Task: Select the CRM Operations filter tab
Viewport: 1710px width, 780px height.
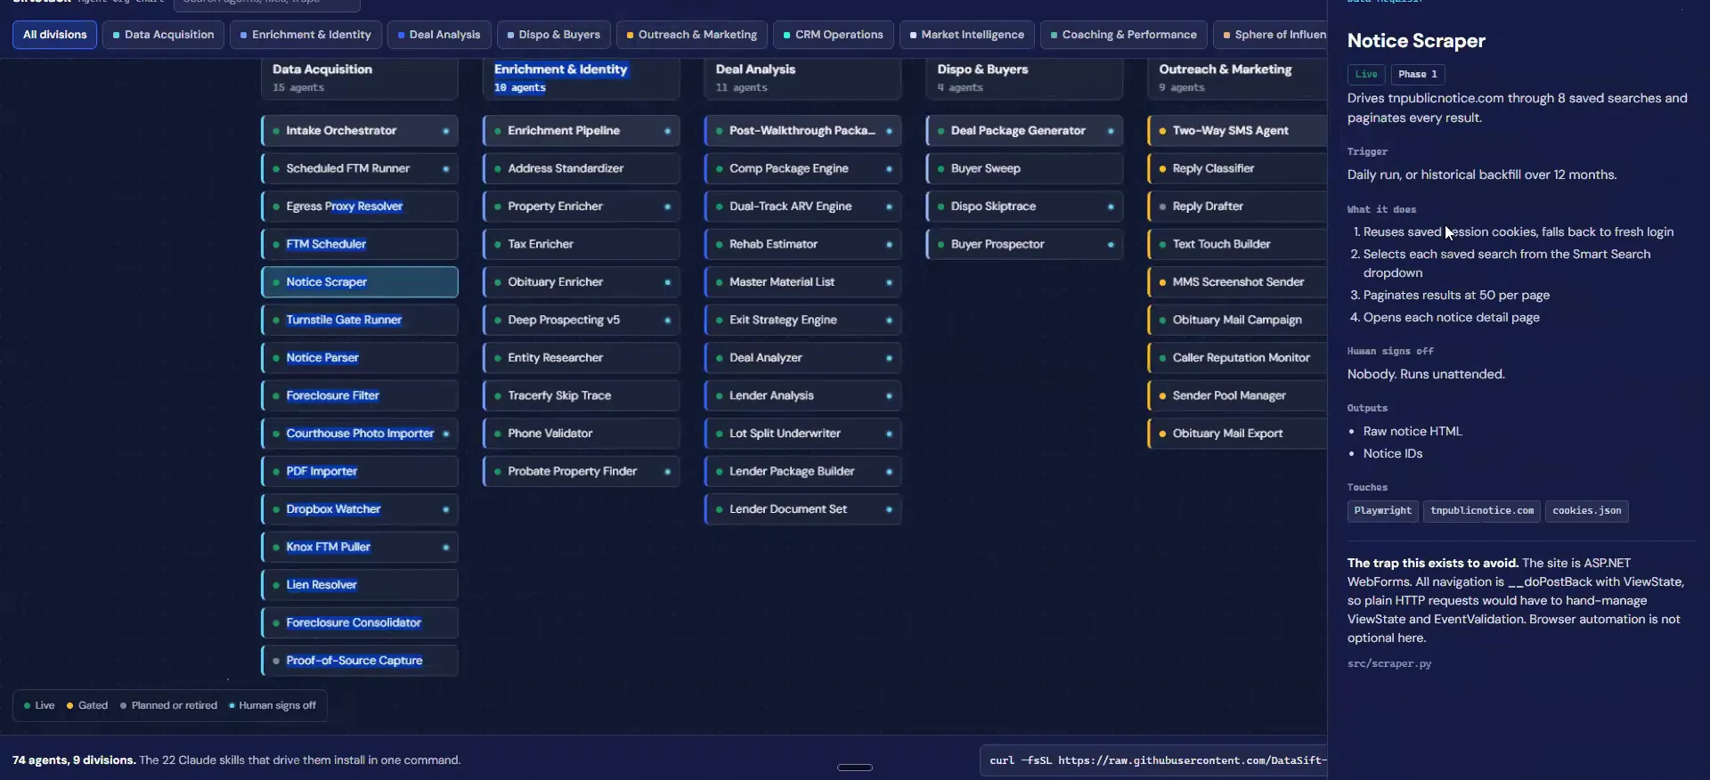Action: pos(833,35)
